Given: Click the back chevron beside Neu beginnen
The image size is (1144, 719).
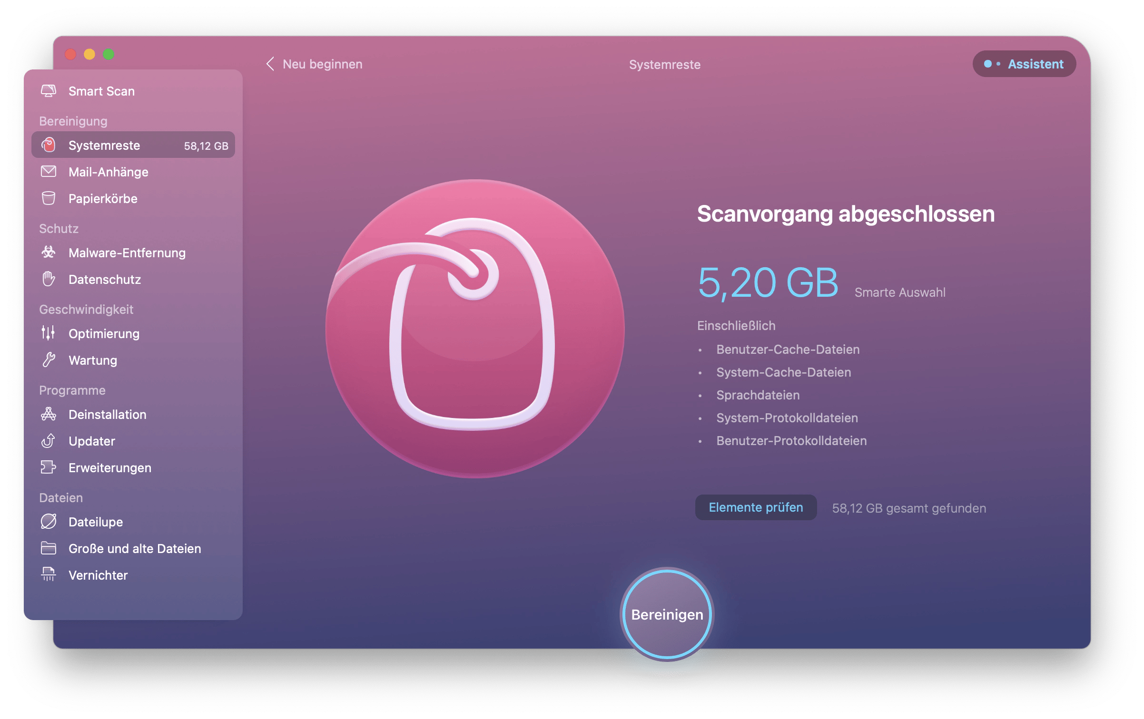Looking at the screenshot, I should [270, 64].
